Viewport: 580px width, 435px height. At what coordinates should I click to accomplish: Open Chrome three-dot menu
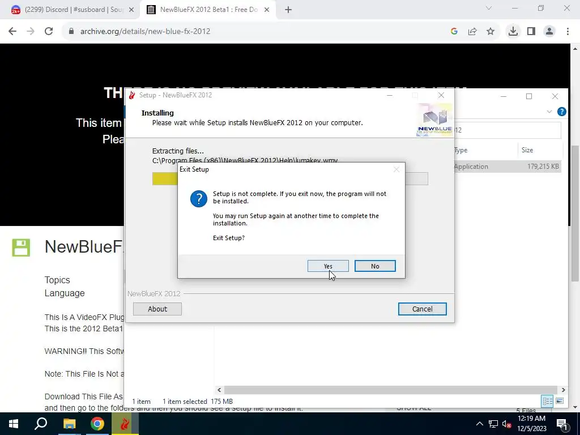click(568, 32)
